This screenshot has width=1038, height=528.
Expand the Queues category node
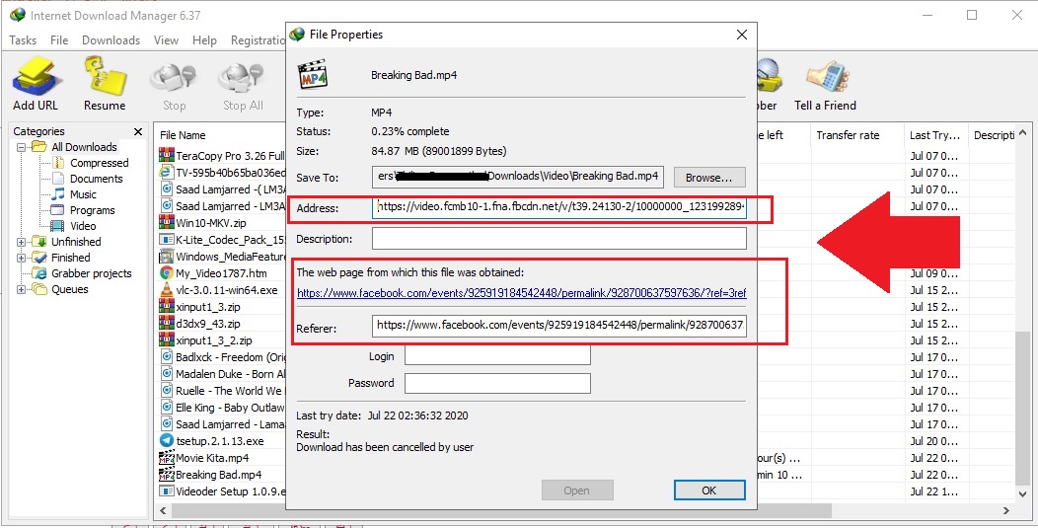tap(21, 289)
